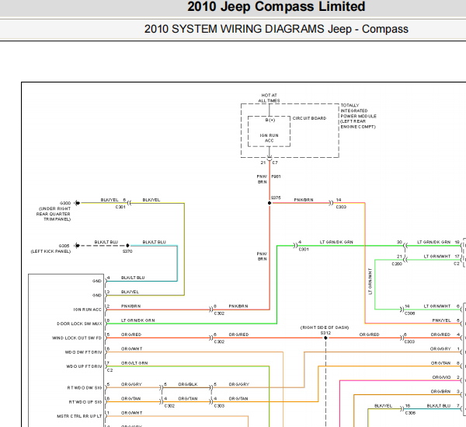Click 'IGN RUN ACC' inside the circuit board box

[270, 138]
